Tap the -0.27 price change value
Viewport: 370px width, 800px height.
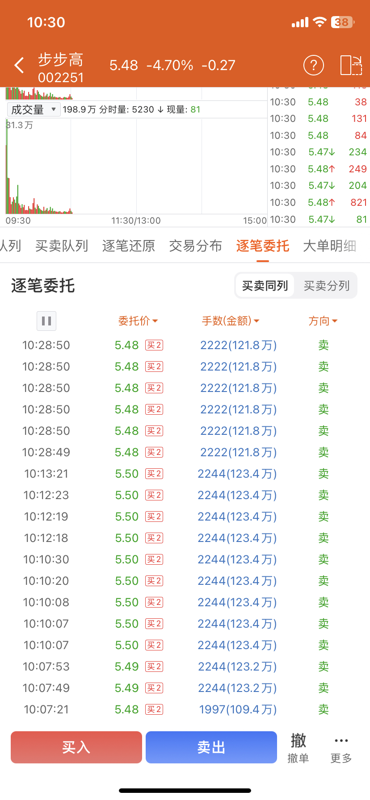(x=219, y=65)
